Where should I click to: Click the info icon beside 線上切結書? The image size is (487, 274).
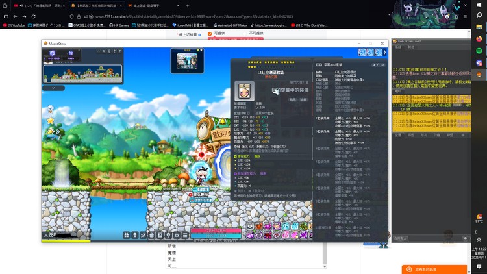[199, 35]
